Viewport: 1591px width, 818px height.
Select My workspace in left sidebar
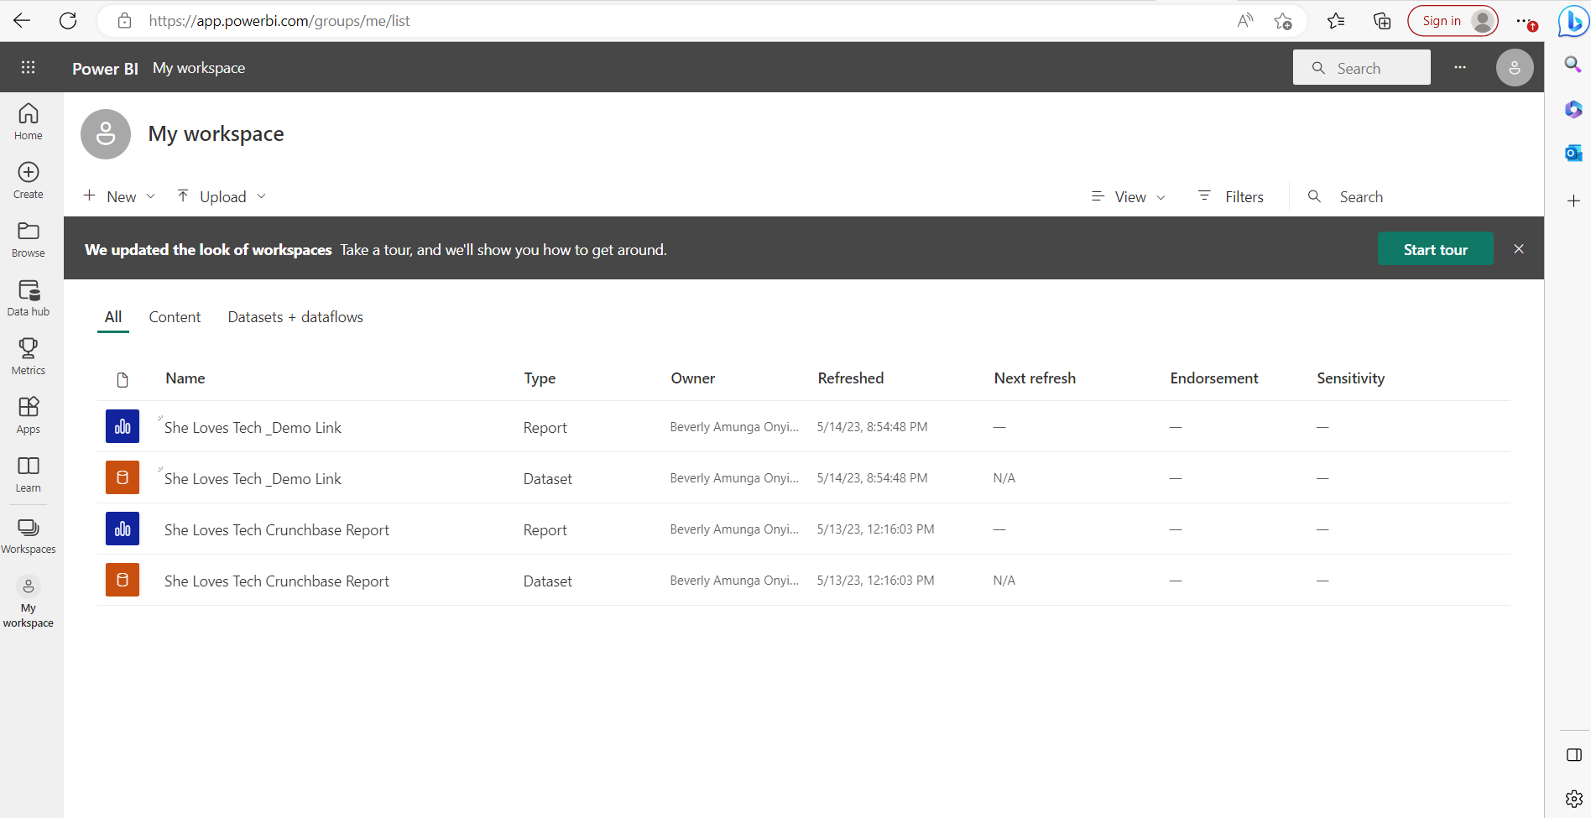pos(28,602)
